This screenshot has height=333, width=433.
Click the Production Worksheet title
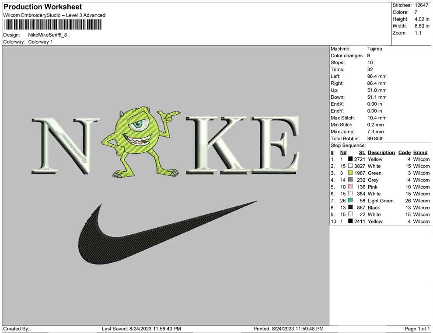(43, 7)
